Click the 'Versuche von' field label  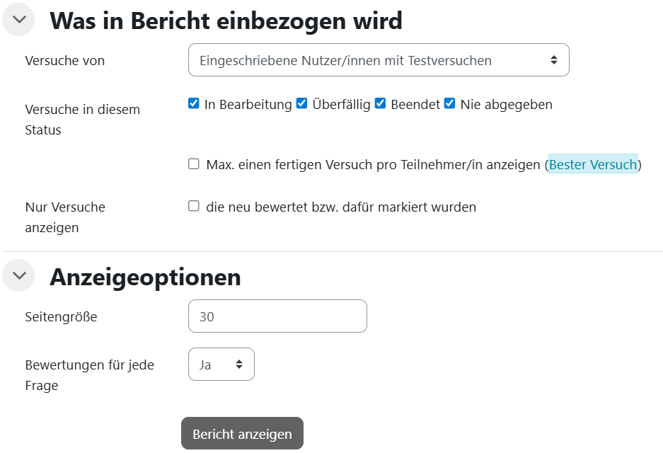point(65,61)
